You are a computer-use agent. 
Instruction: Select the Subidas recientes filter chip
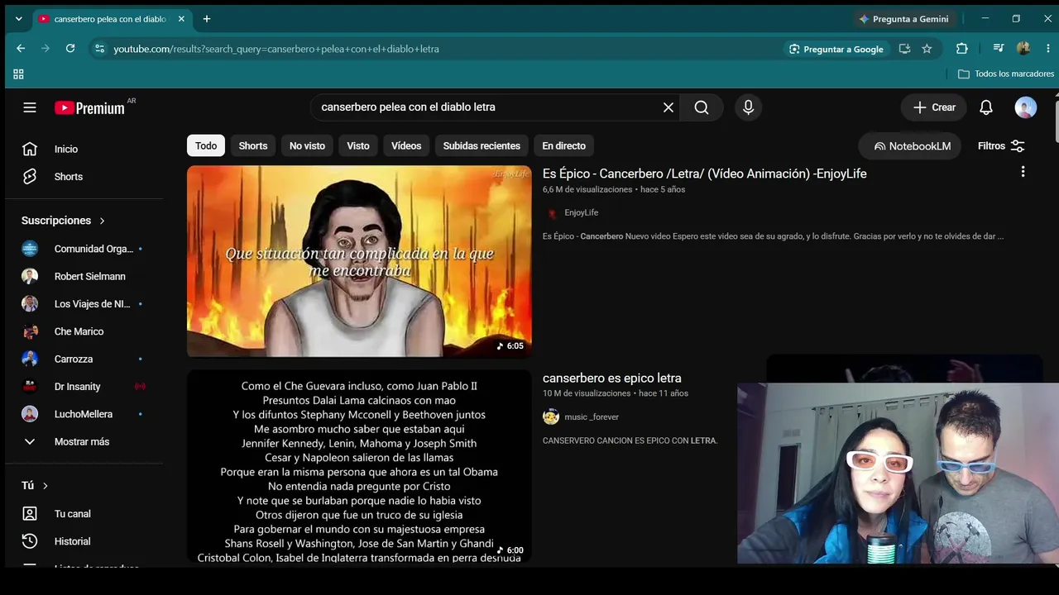click(482, 146)
